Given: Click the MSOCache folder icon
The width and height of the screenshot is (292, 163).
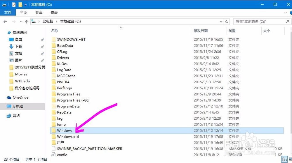Looking at the screenshot, I should [54, 76].
